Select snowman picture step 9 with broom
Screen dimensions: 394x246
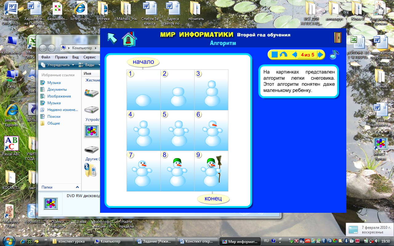click(211, 171)
